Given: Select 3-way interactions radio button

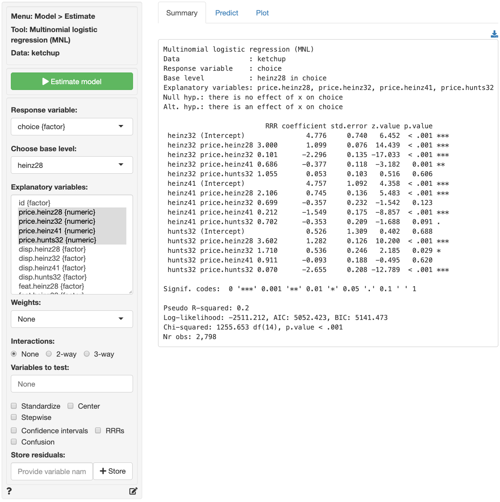Looking at the screenshot, I should pos(87,354).
